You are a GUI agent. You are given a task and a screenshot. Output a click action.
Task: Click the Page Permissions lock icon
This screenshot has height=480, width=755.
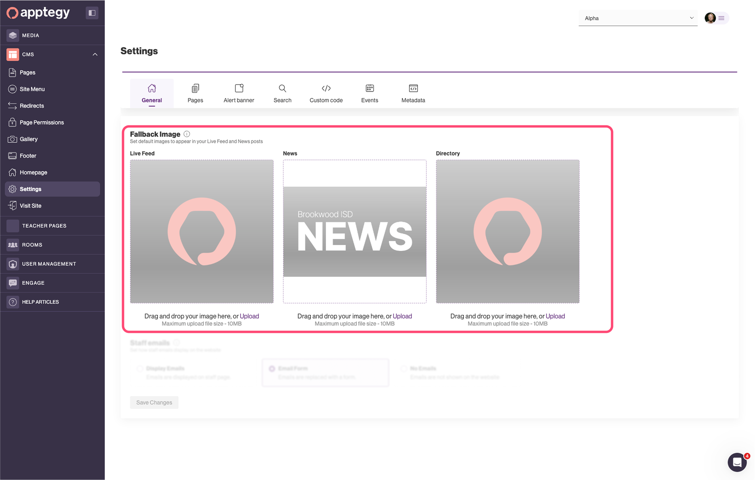[12, 123]
